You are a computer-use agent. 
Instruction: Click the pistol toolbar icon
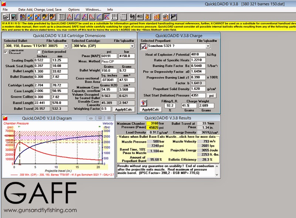(173, 17)
